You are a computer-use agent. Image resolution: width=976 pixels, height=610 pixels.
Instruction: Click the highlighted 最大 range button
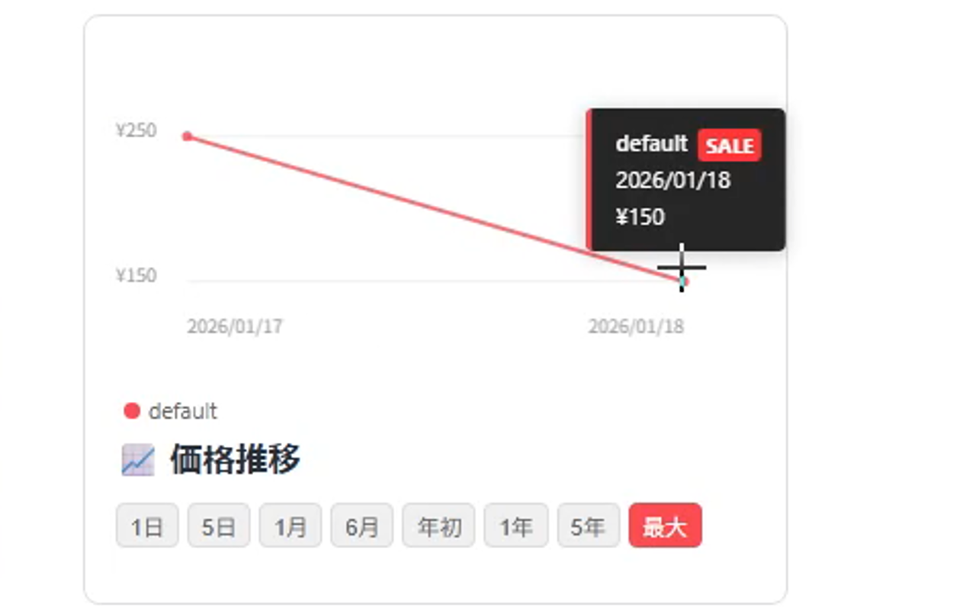point(665,525)
